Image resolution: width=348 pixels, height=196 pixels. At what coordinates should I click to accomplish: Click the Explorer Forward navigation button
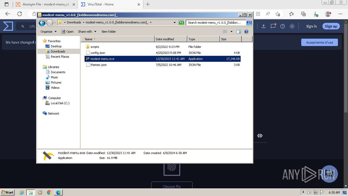pos(49,23)
